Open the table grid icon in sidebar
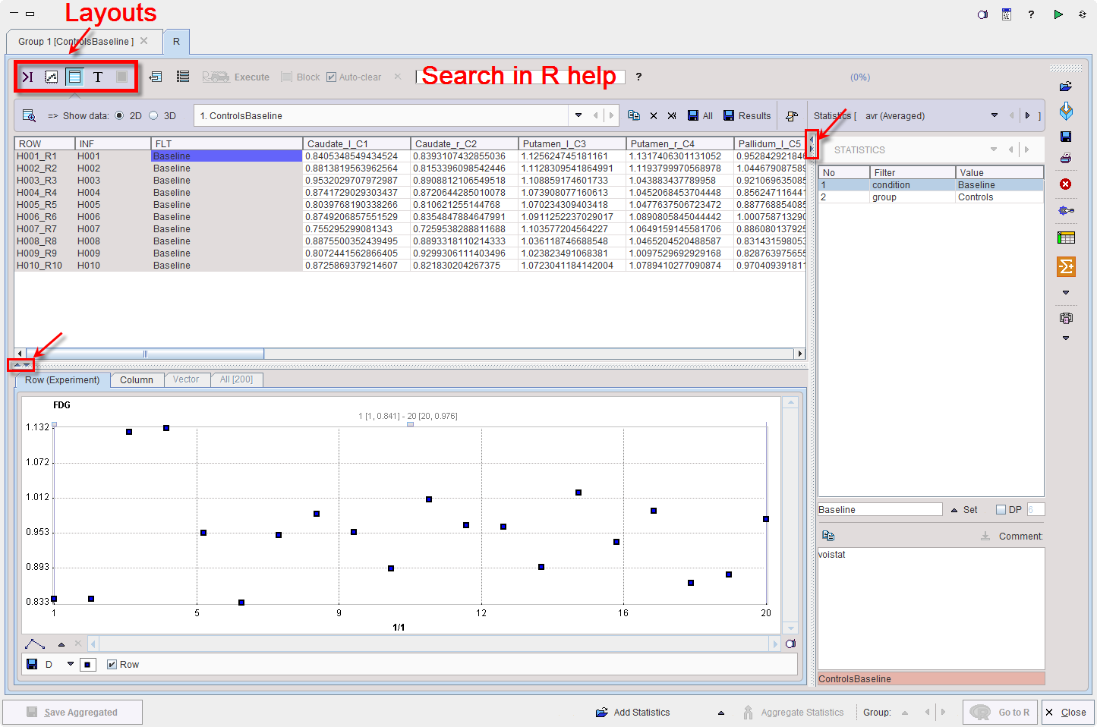 pos(1066,238)
